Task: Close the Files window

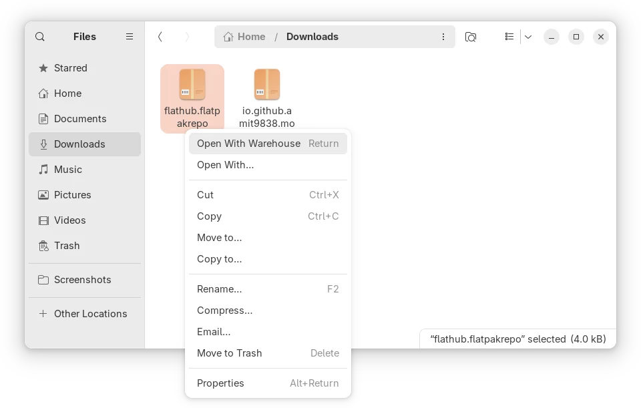Action: [600, 37]
